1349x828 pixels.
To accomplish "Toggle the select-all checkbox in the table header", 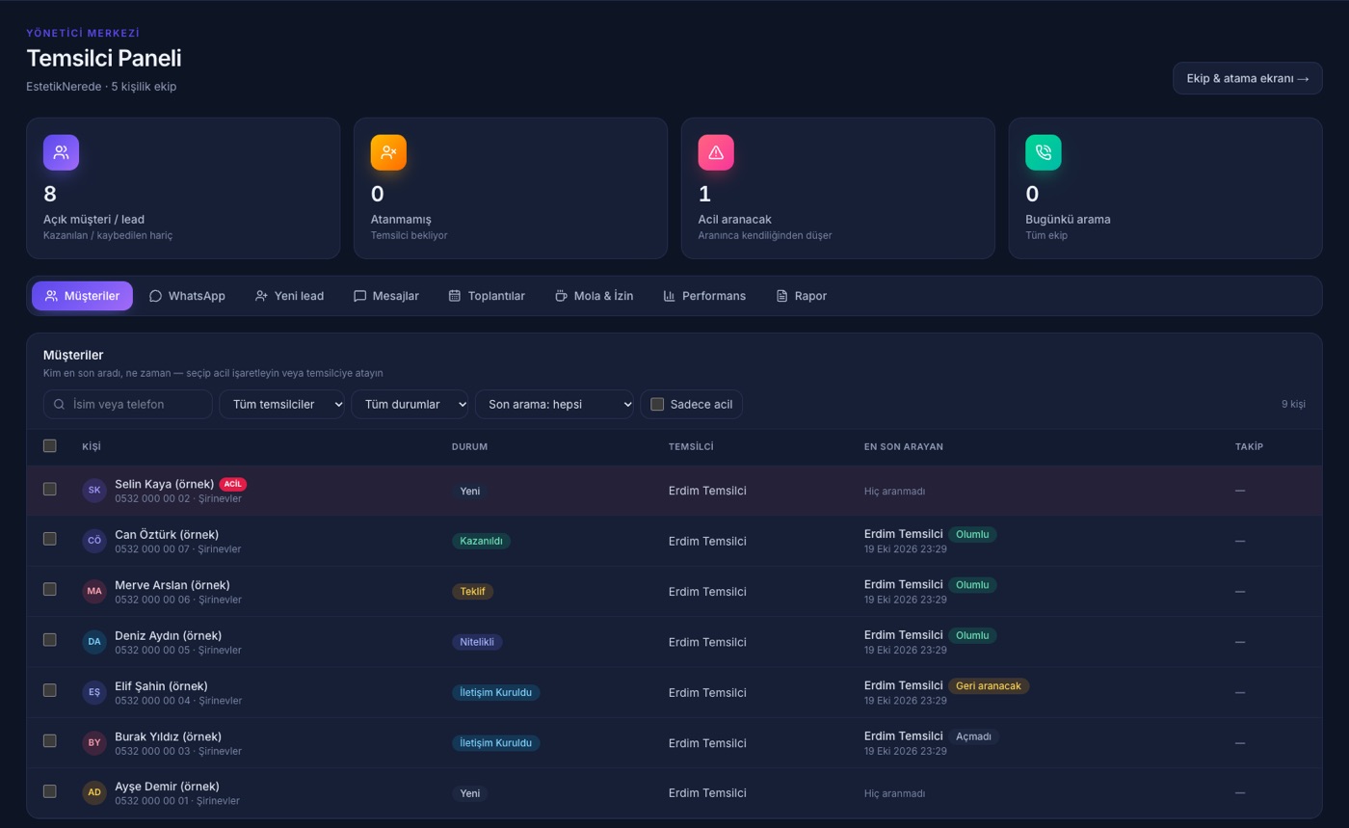I will click(x=50, y=445).
